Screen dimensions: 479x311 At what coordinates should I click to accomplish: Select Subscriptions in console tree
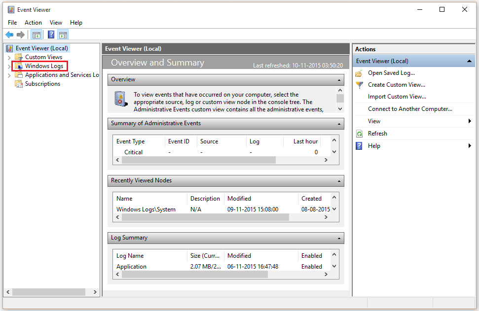coord(42,84)
